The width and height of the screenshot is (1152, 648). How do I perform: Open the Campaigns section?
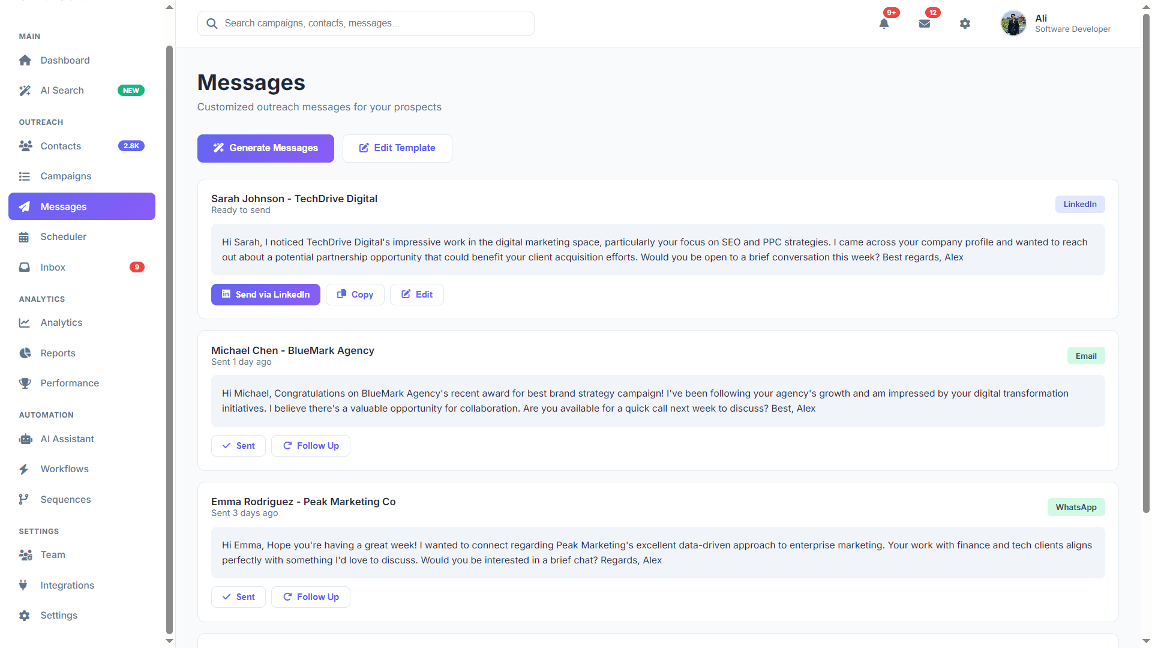click(x=66, y=176)
